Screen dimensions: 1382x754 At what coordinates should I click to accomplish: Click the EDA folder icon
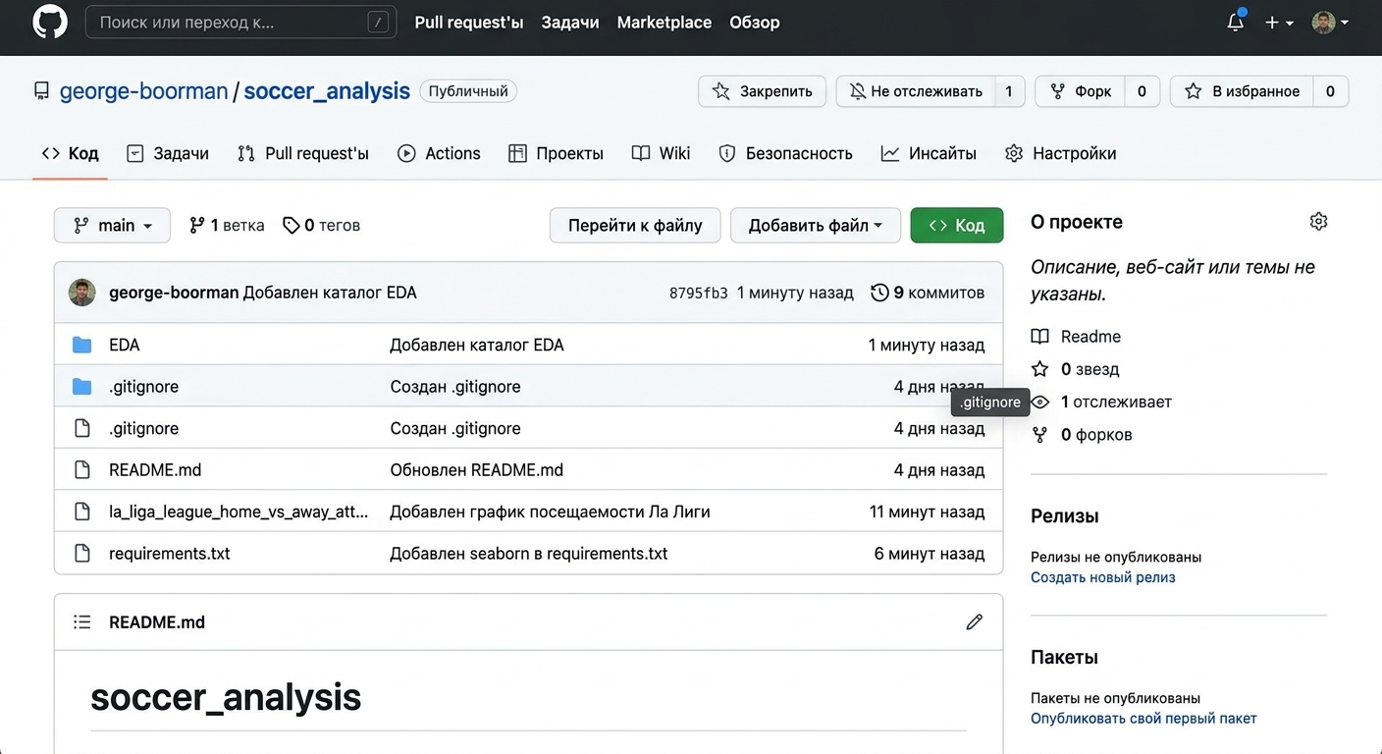click(x=82, y=345)
